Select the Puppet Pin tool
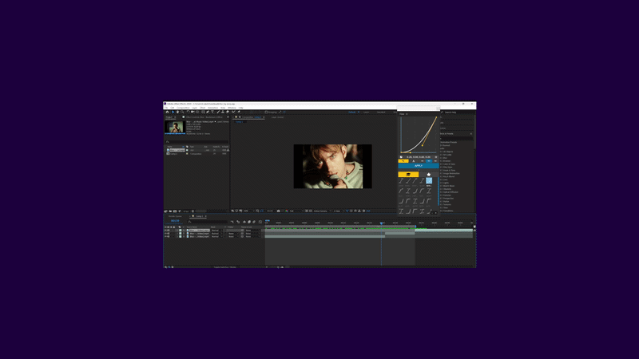Viewport: 639px width, 359px height. pos(239,112)
